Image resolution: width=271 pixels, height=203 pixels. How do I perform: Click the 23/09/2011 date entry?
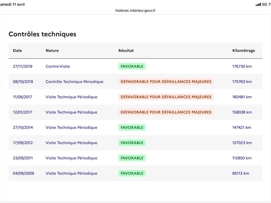[23, 158]
